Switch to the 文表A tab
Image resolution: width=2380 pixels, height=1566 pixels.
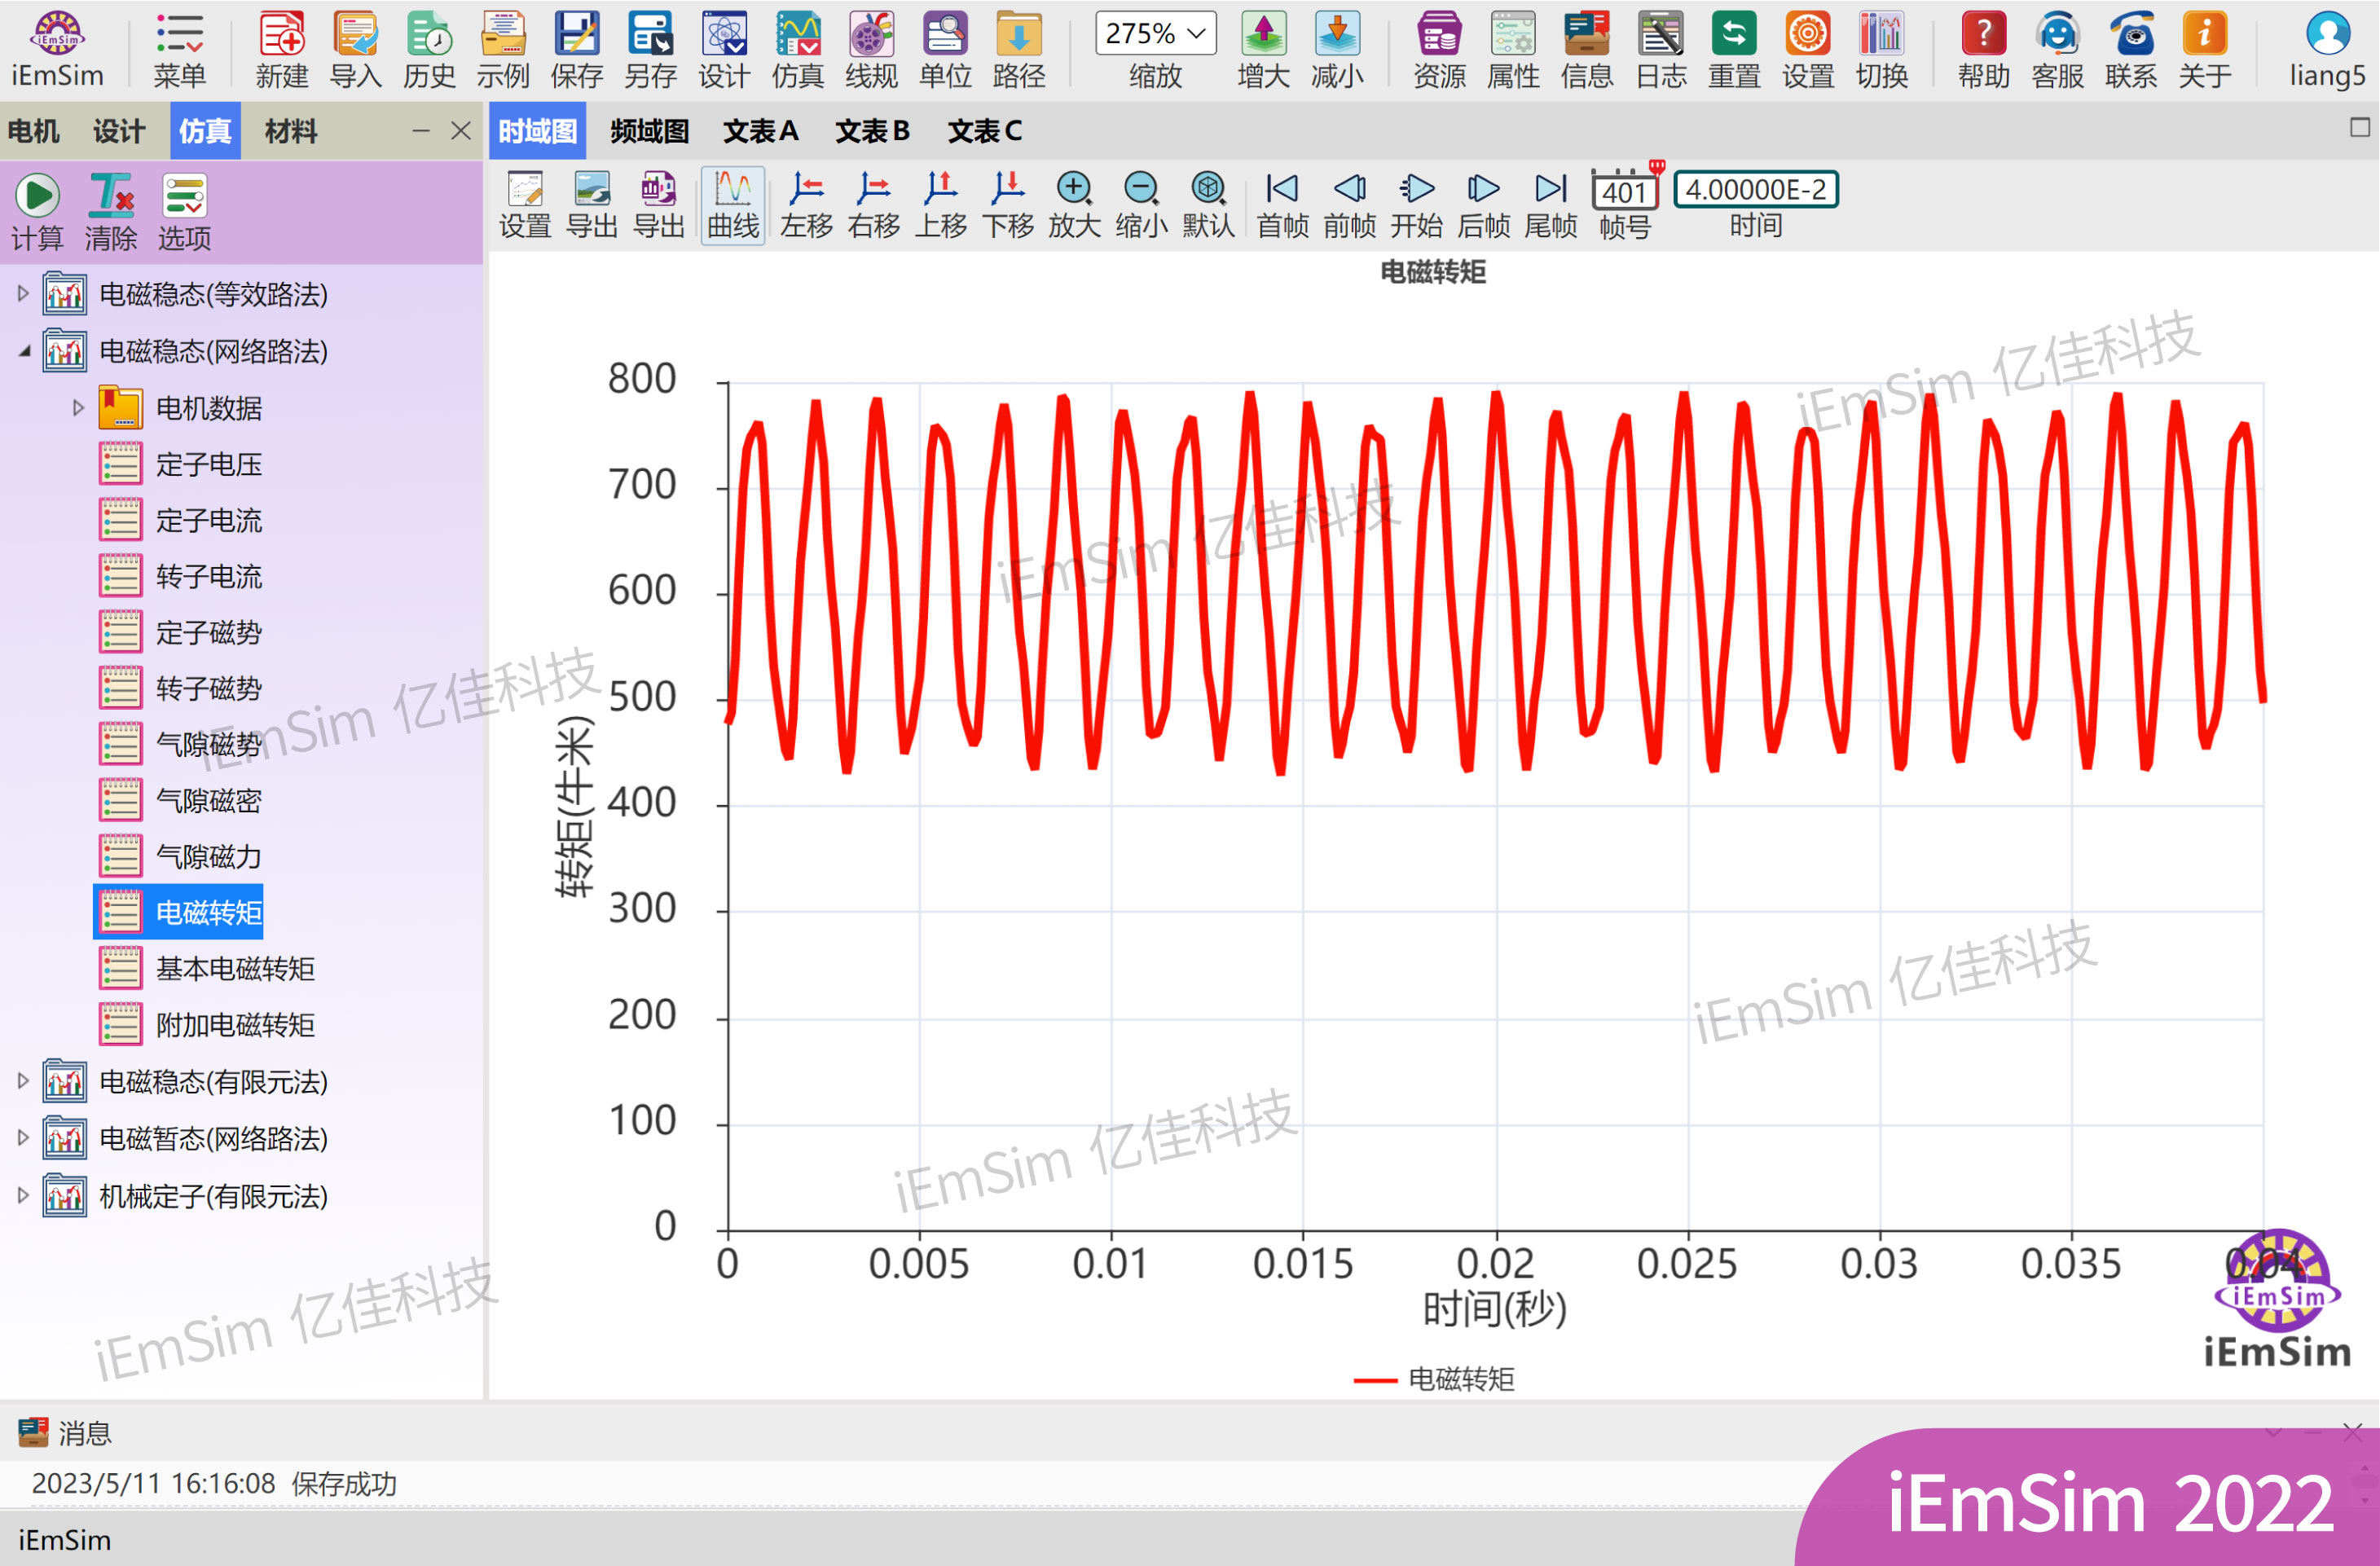click(761, 131)
